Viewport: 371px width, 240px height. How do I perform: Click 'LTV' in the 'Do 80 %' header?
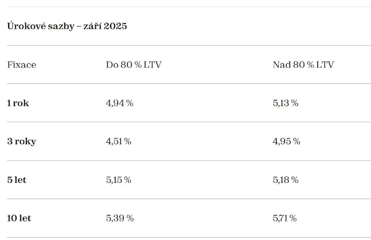coord(152,65)
